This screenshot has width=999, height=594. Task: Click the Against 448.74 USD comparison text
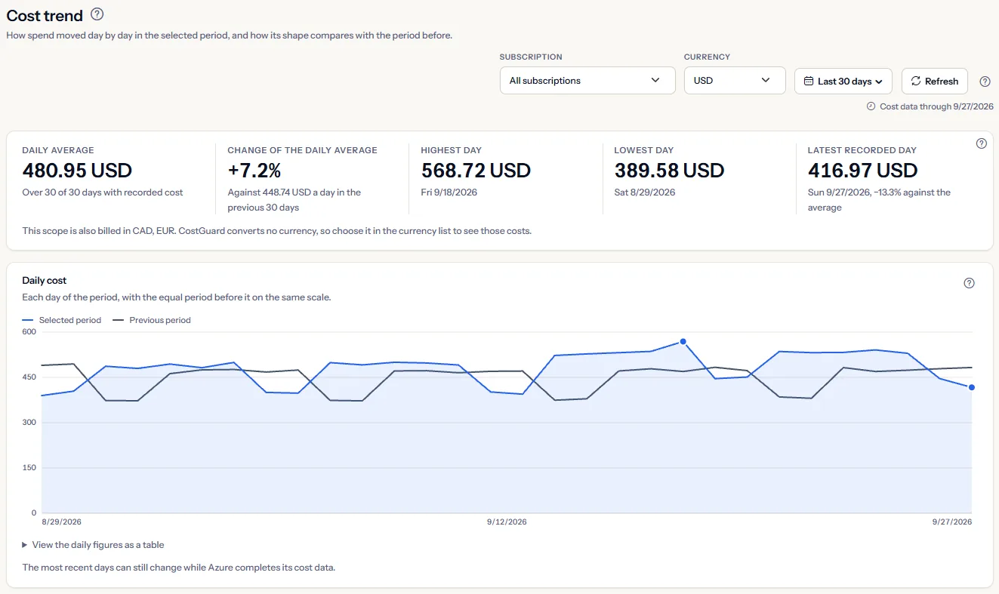pyautogui.click(x=294, y=200)
